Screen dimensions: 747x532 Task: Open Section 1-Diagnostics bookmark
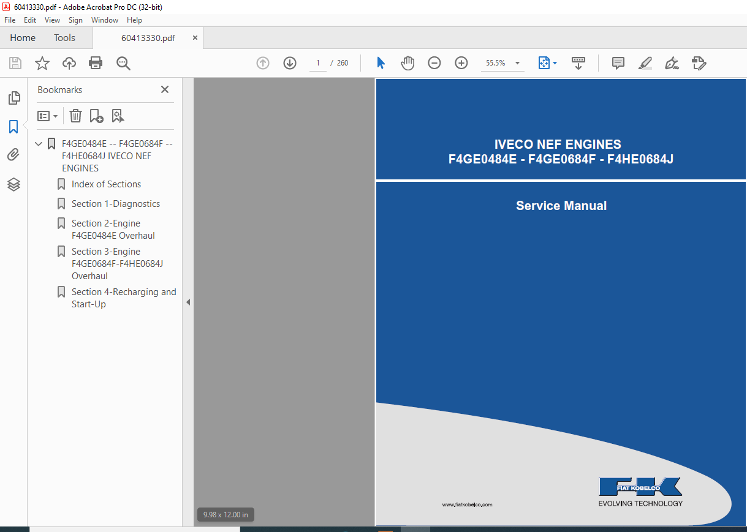[x=116, y=204]
